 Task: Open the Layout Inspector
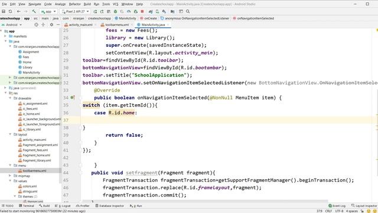pyautogui.click(x=364, y=206)
